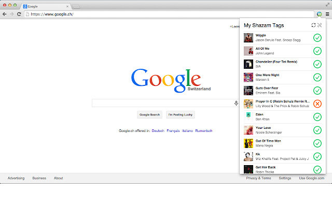Image resolution: width=332 pixels, height=207 pixels.
Task: Refresh the Shazam tags list
Action: click(313, 25)
